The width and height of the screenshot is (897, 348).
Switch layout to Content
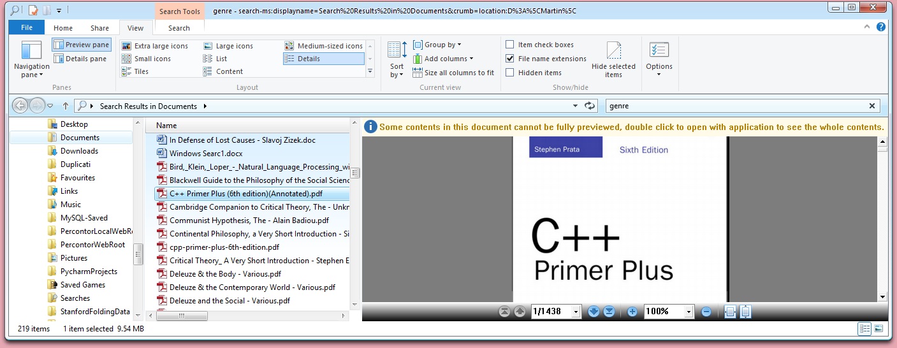(x=223, y=71)
